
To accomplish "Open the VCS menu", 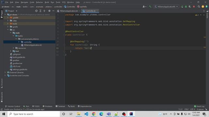I will click(x=64, y=2).
